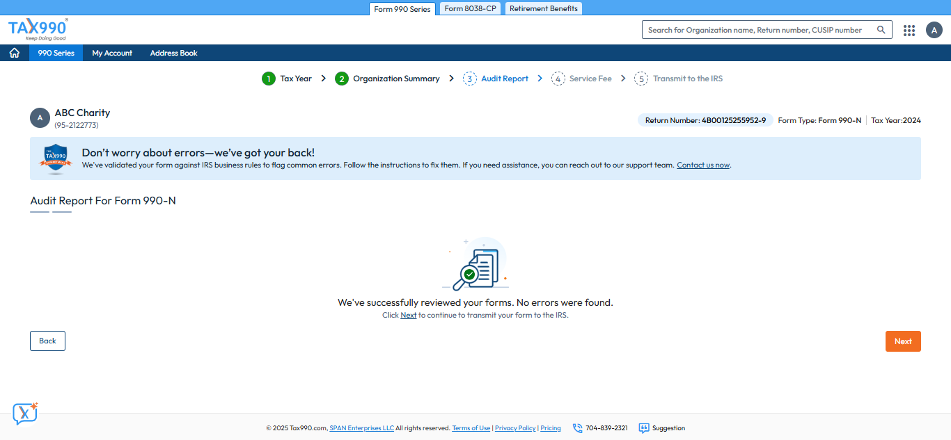The height and width of the screenshot is (440, 951).
Task: Click the Tax Year:2024 text
Action: 896,120
